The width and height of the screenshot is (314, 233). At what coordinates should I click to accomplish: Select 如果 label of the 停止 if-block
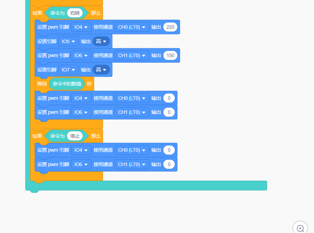[x=37, y=136]
